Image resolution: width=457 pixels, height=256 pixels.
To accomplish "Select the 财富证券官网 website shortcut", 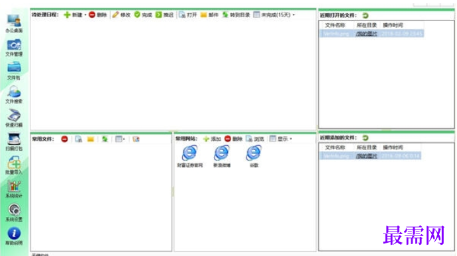I will (189, 156).
